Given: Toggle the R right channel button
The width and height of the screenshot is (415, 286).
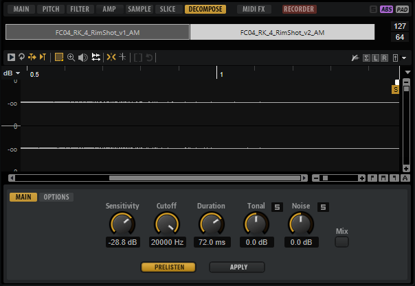Looking at the screenshot, I should (384, 58).
